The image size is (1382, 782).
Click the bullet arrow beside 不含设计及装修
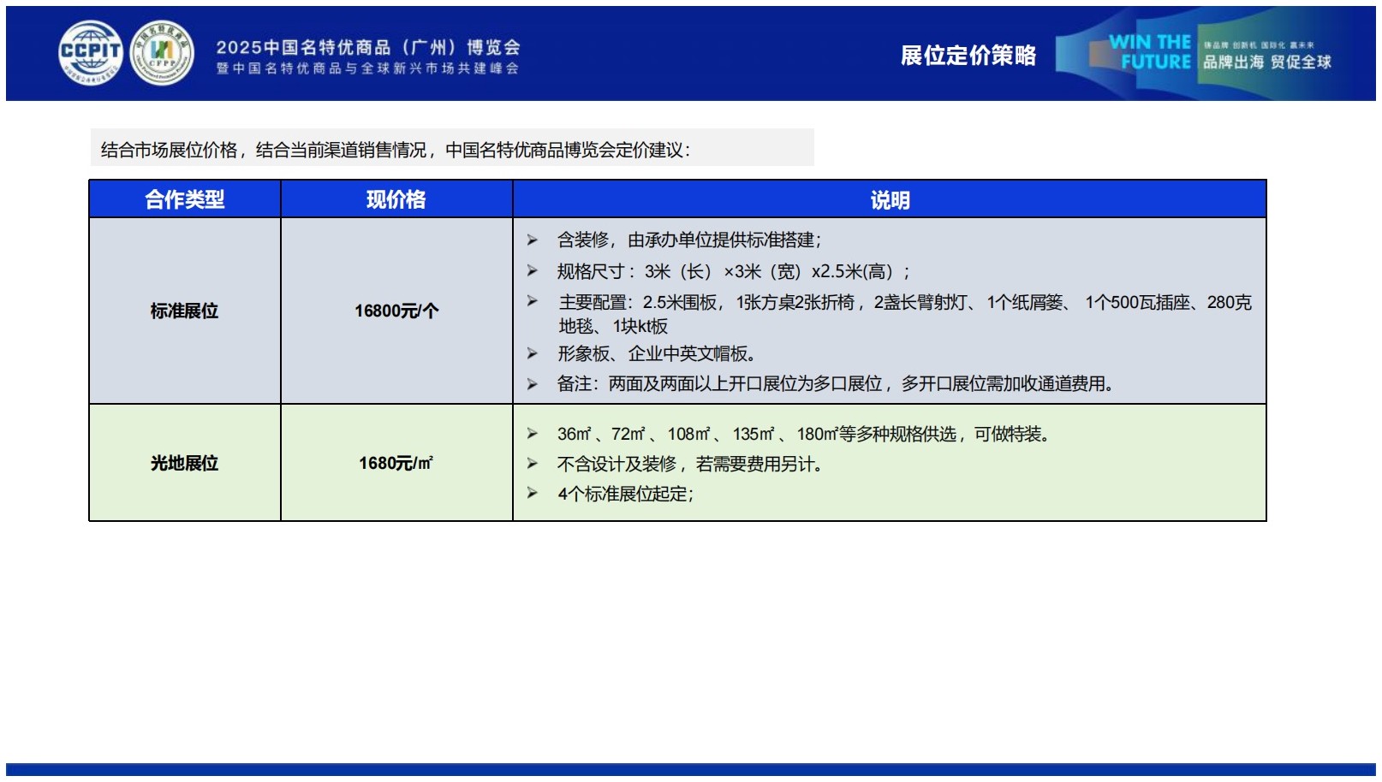(532, 464)
